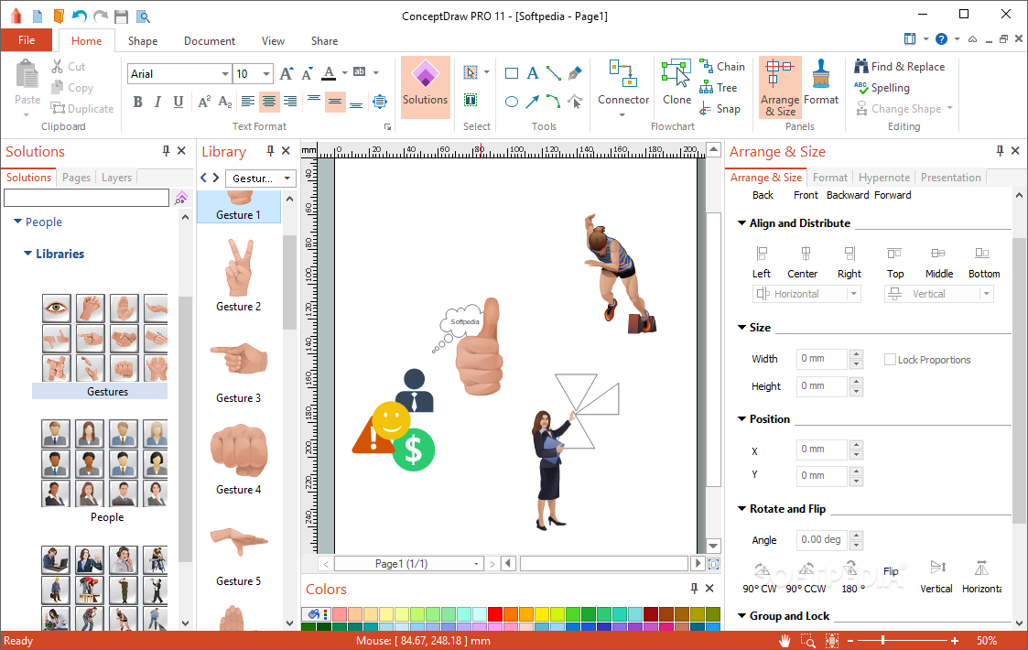Viewport: 1028px width, 650px height.
Task: Select the text tool (letter A)
Action: 533,73
